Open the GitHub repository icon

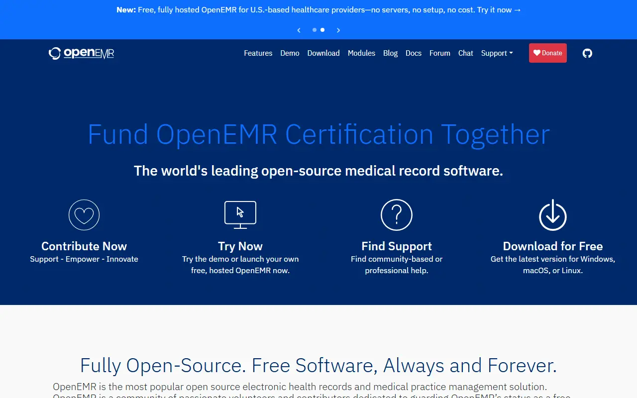[587, 53]
